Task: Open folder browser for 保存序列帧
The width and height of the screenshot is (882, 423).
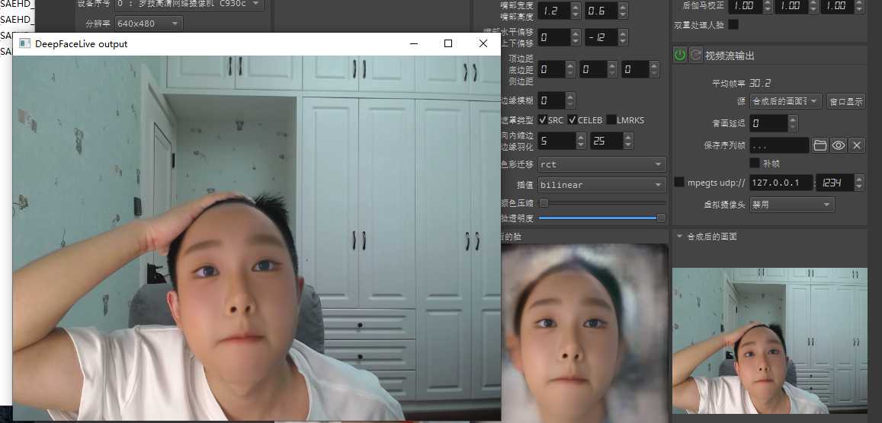Action: click(820, 145)
